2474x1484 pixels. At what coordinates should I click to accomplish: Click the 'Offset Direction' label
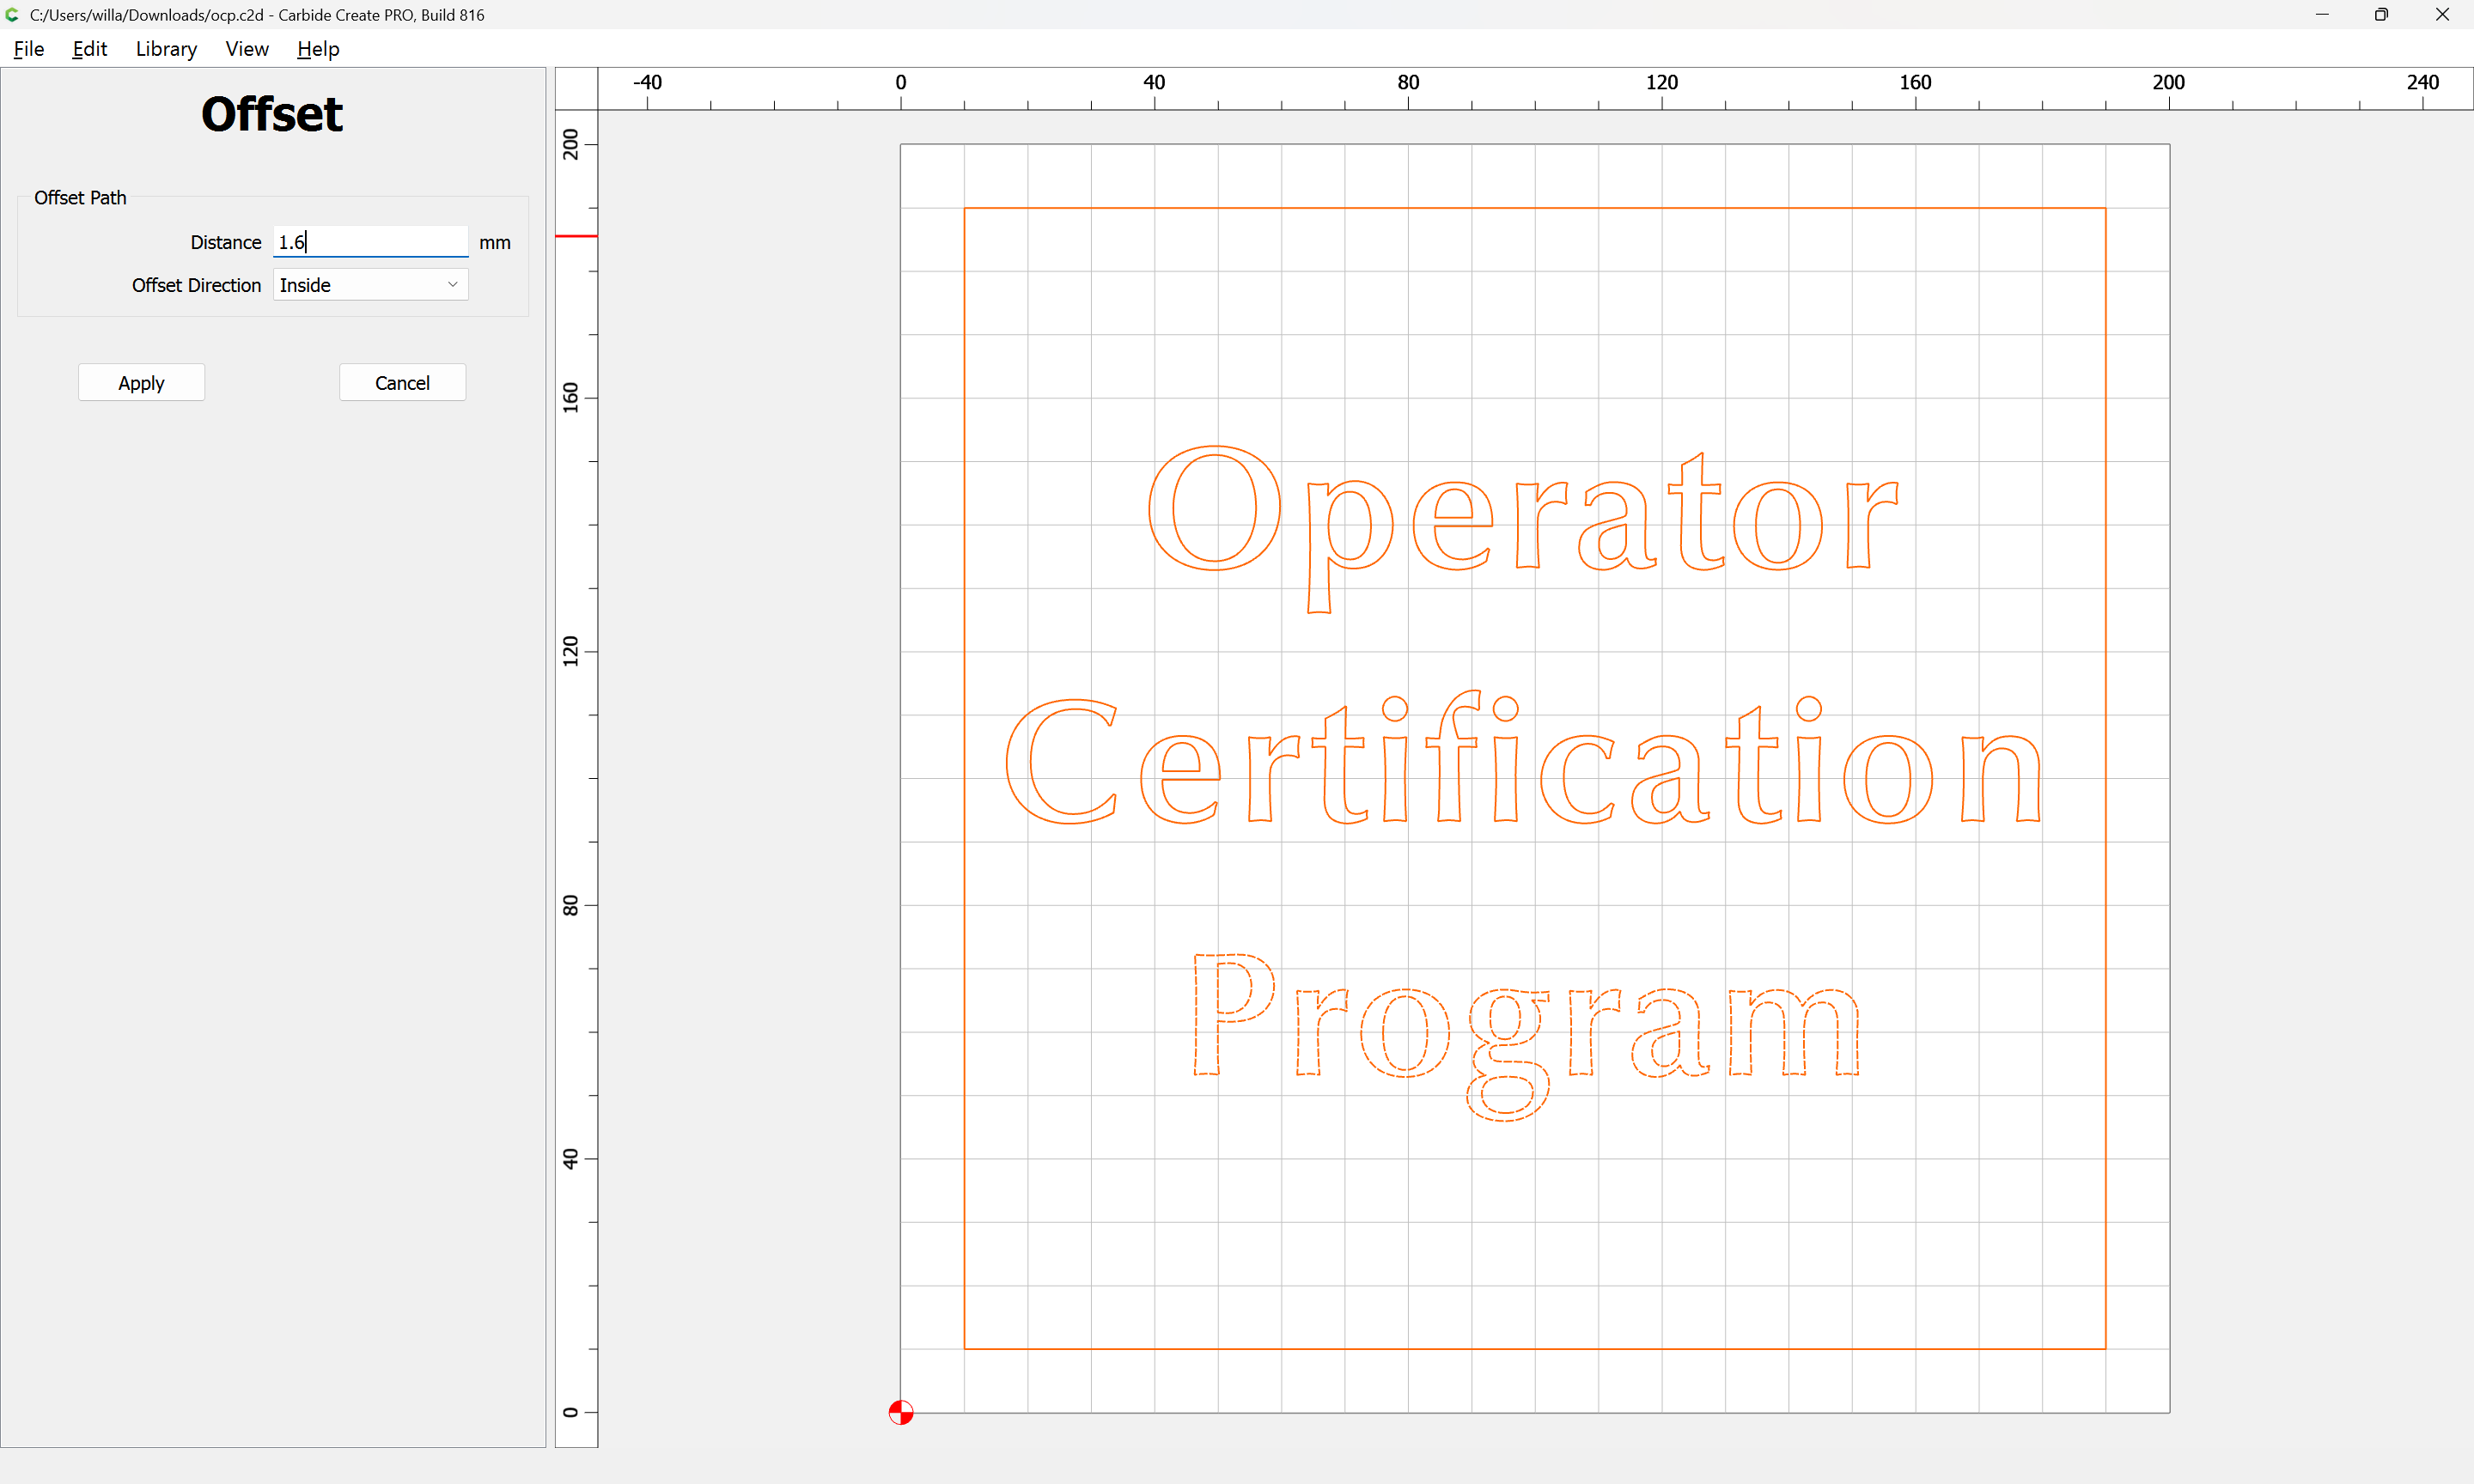click(x=196, y=285)
